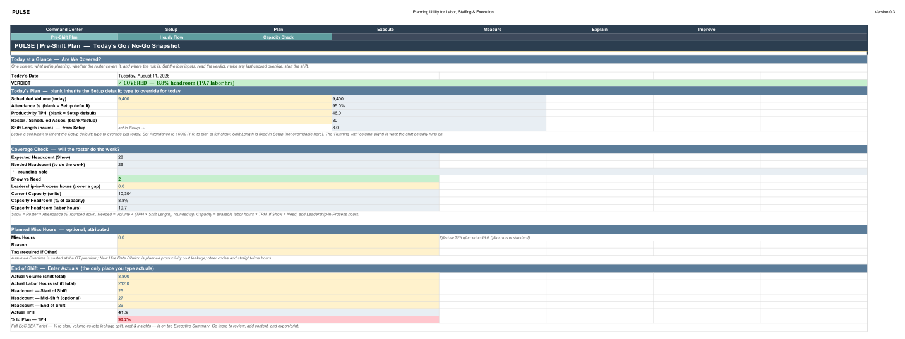Click the Actual Volume input showing 8,800

point(278,277)
